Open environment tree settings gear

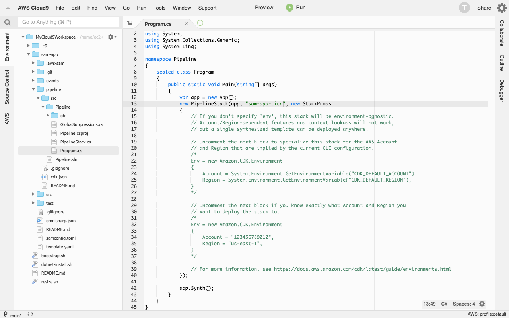pos(111,37)
